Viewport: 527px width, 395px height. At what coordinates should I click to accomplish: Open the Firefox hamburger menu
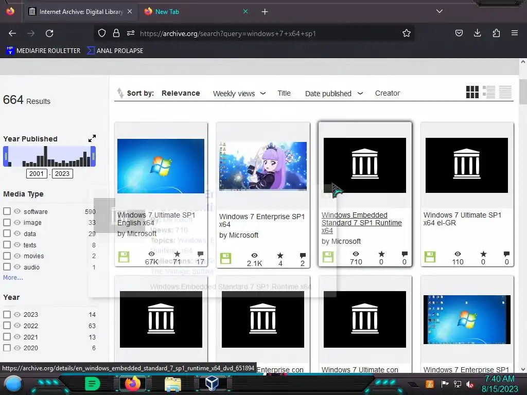point(515,33)
